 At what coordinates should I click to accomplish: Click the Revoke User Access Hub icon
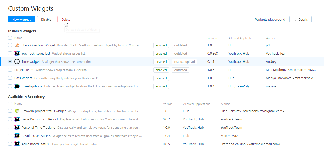click(17, 136)
